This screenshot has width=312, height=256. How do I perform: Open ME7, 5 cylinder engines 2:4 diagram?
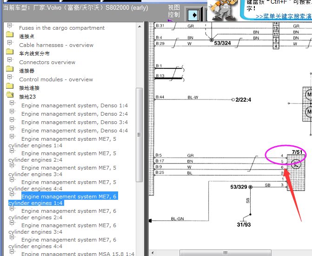pos(62,157)
